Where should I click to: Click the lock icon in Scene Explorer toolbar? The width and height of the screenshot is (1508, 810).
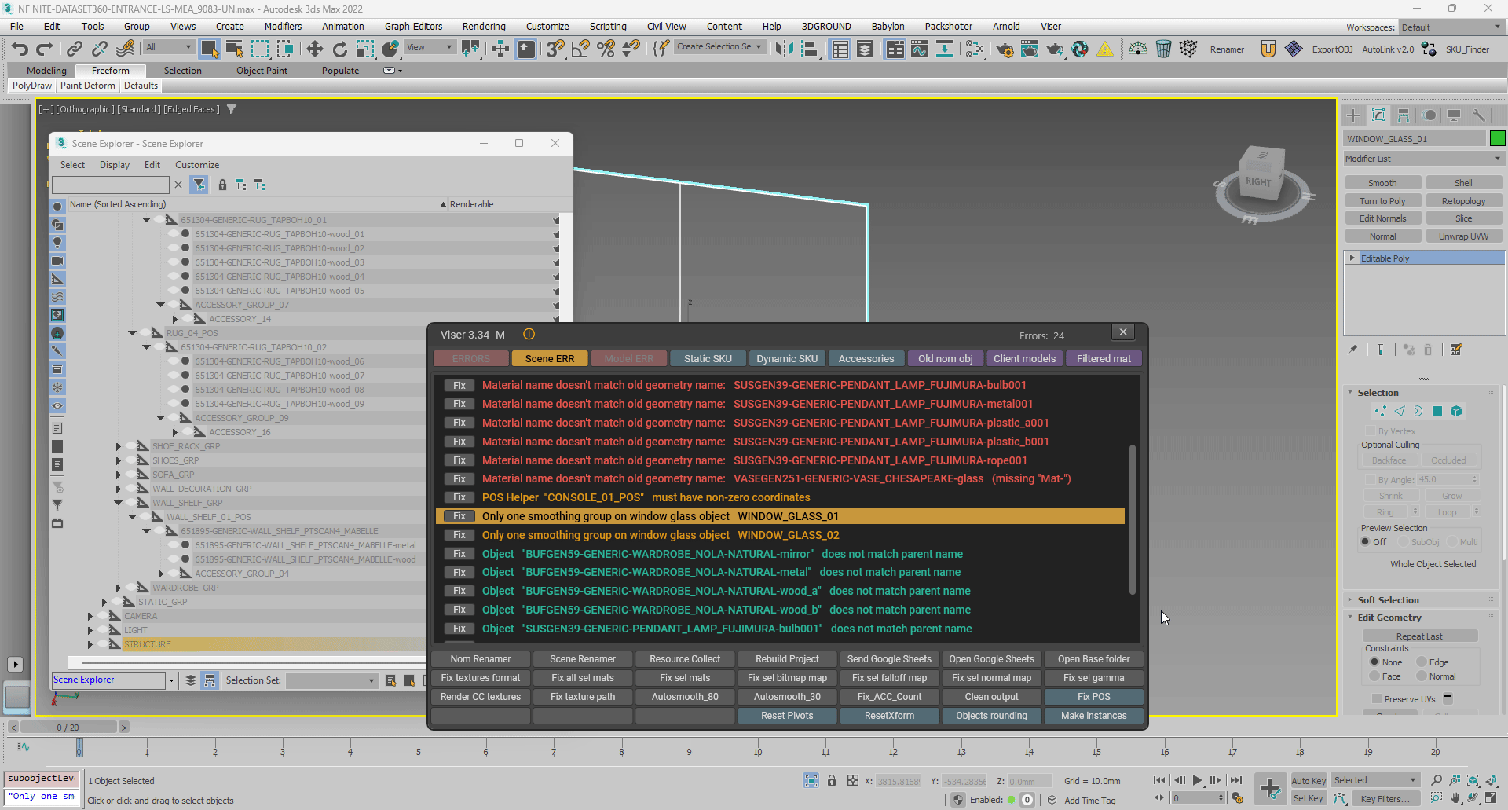click(x=222, y=185)
